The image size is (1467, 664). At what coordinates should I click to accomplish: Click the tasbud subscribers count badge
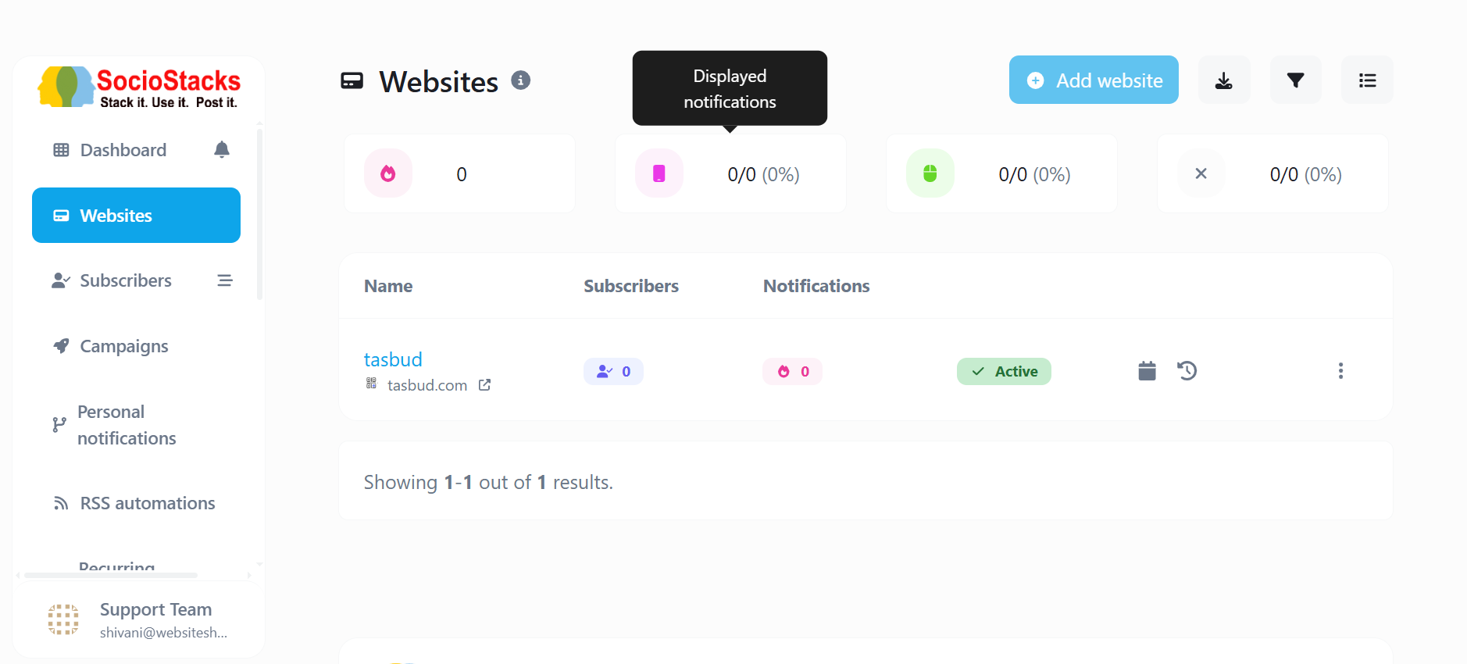[613, 372]
